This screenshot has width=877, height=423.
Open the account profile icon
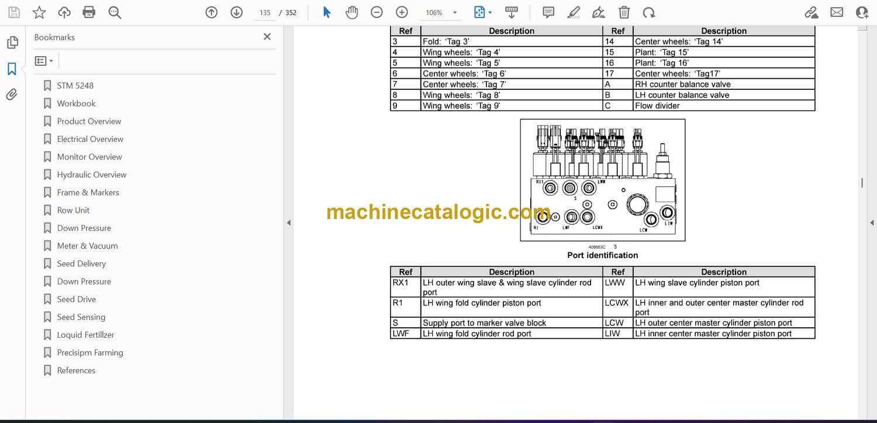(x=862, y=12)
